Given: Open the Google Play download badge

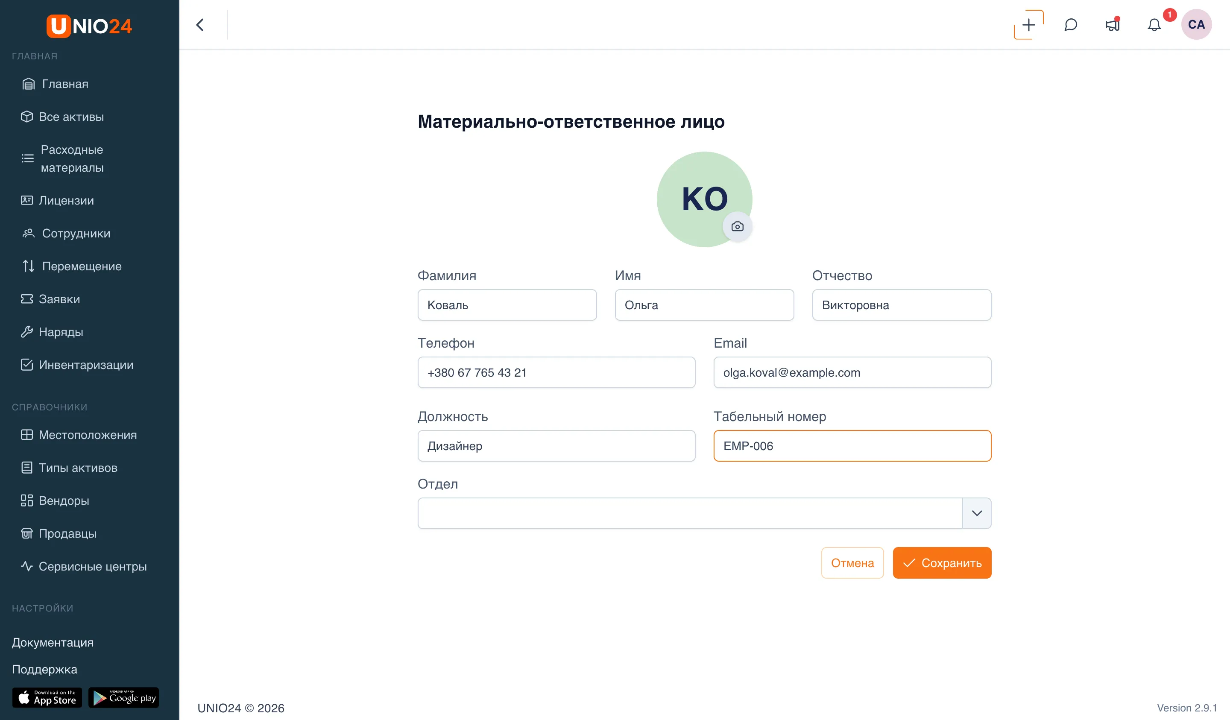Looking at the screenshot, I should tap(123, 697).
